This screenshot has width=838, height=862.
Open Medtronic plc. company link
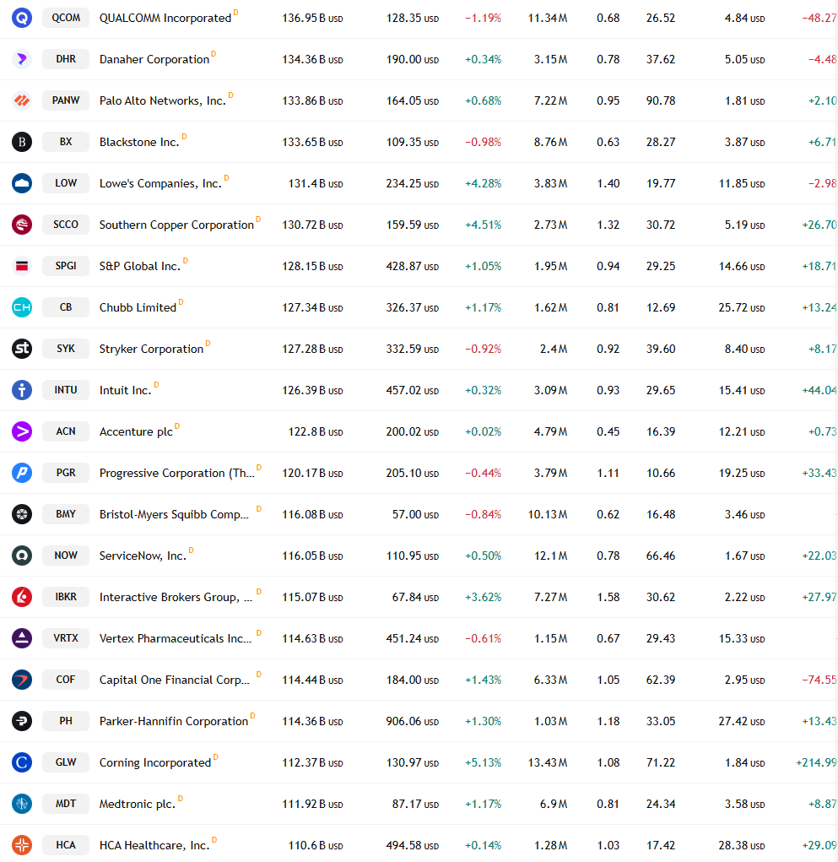[x=138, y=805]
